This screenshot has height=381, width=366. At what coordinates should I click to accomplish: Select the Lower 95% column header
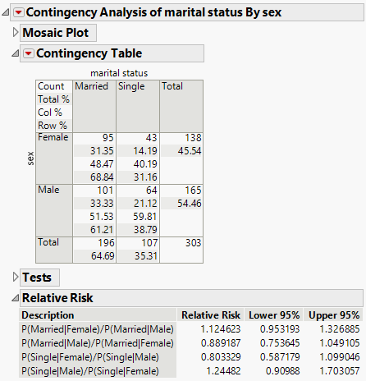(274, 315)
